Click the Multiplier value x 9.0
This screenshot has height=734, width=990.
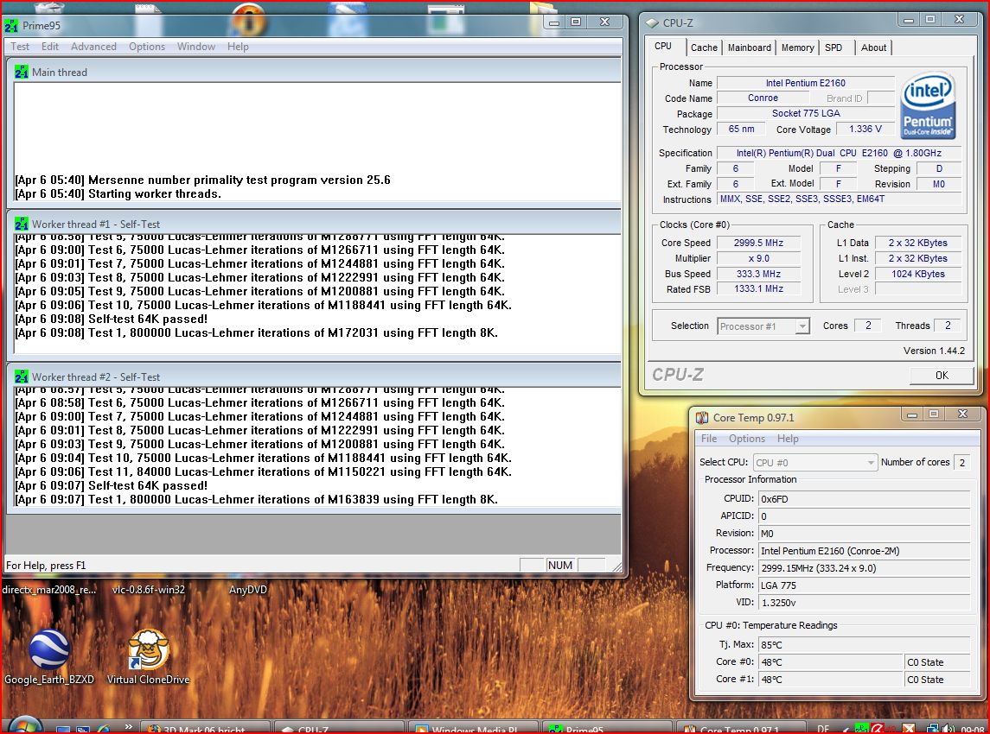pyautogui.click(x=758, y=258)
